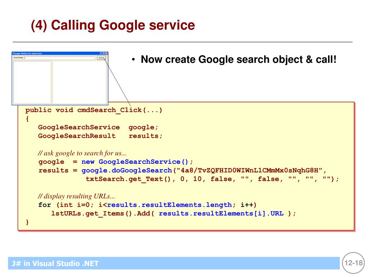
Task: Click the right results pane
Action: (x=79, y=82)
